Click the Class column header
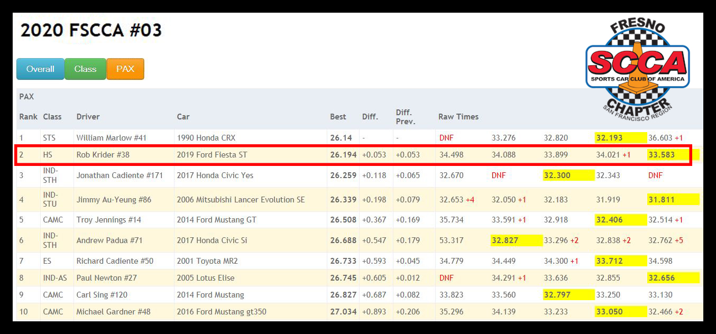This screenshot has height=334, width=716. (x=52, y=117)
